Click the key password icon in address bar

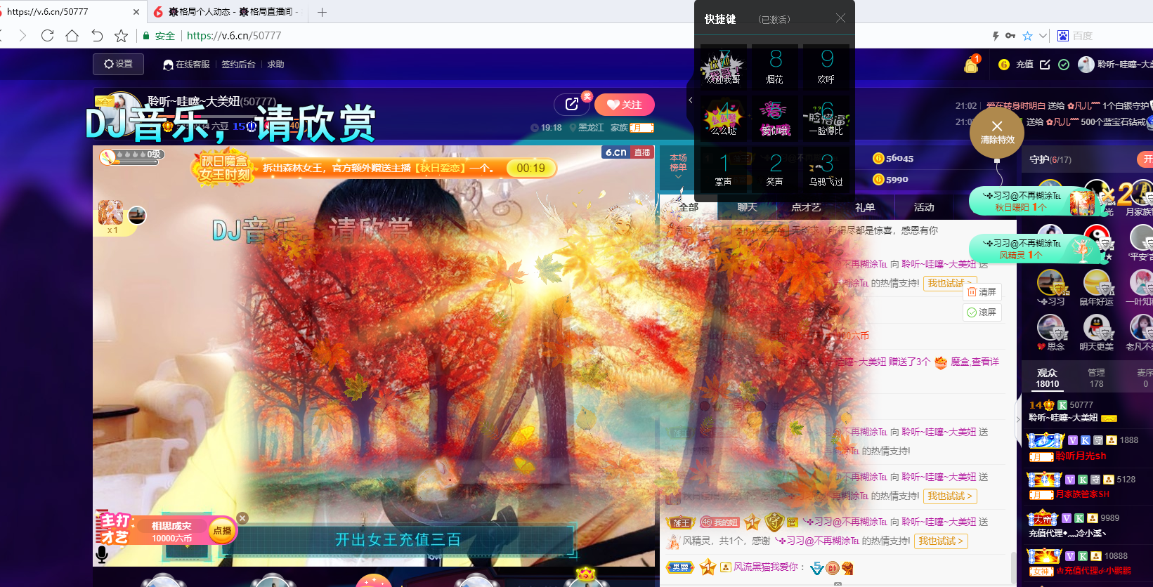tap(1010, 36)
